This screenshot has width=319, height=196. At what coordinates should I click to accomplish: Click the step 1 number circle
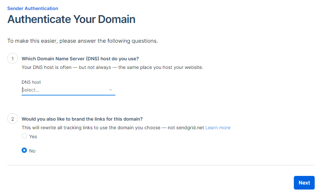[13, 59]
